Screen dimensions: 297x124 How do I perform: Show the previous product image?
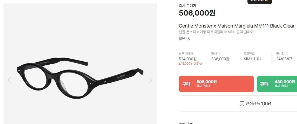click(10, 80)
